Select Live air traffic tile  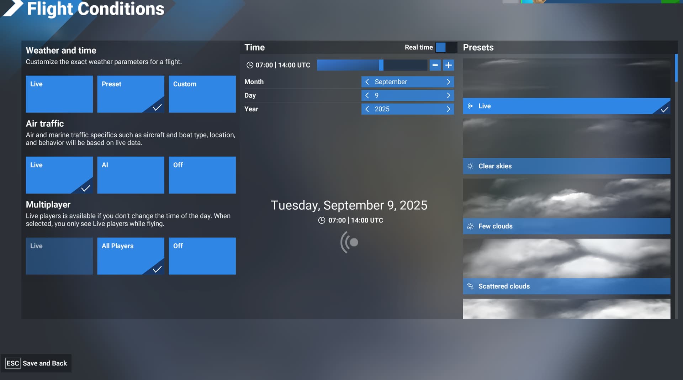tap(59, 175)
